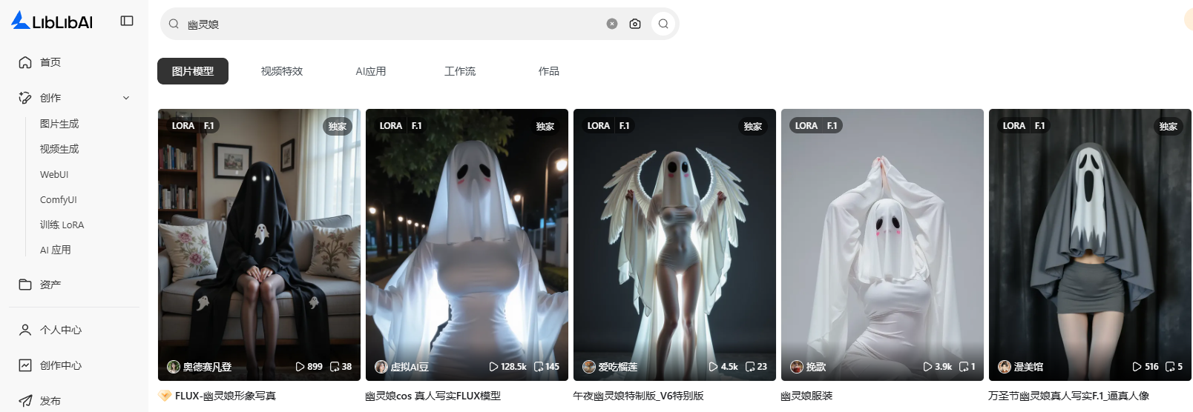Click inside the search input field
1193x412 pixels.
393,24
